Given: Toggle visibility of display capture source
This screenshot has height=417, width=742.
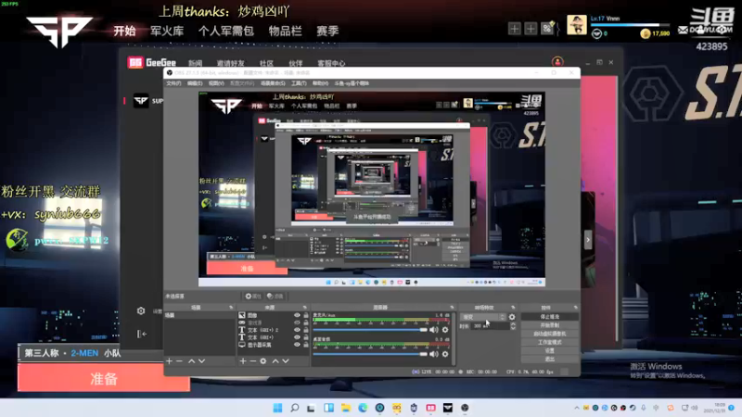Looking at the screenshot, I should (297, 345).
